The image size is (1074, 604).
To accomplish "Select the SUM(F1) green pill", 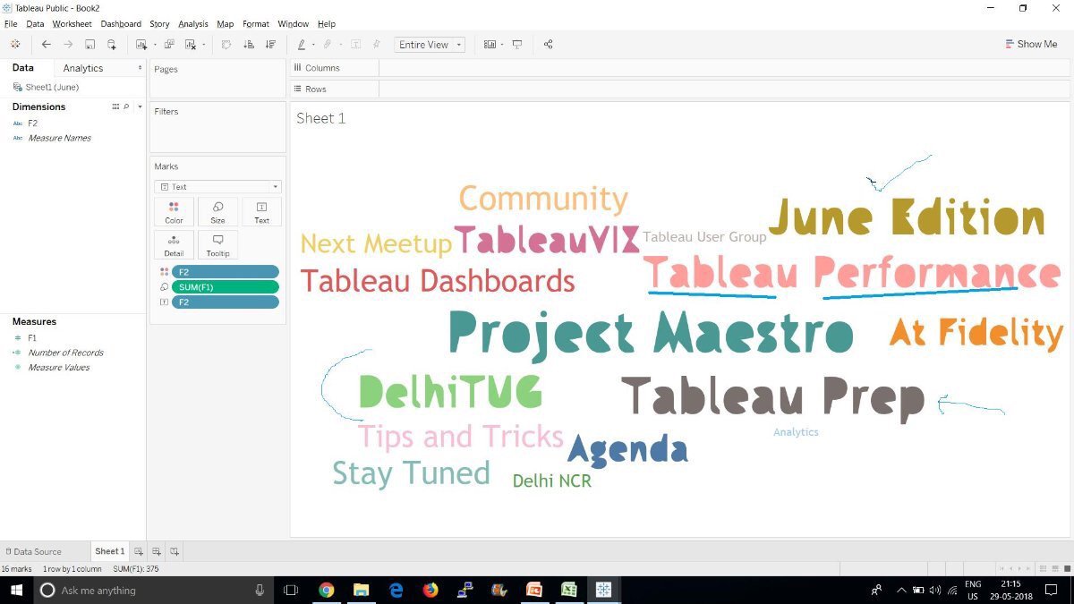I will click(x=226, y=287).
